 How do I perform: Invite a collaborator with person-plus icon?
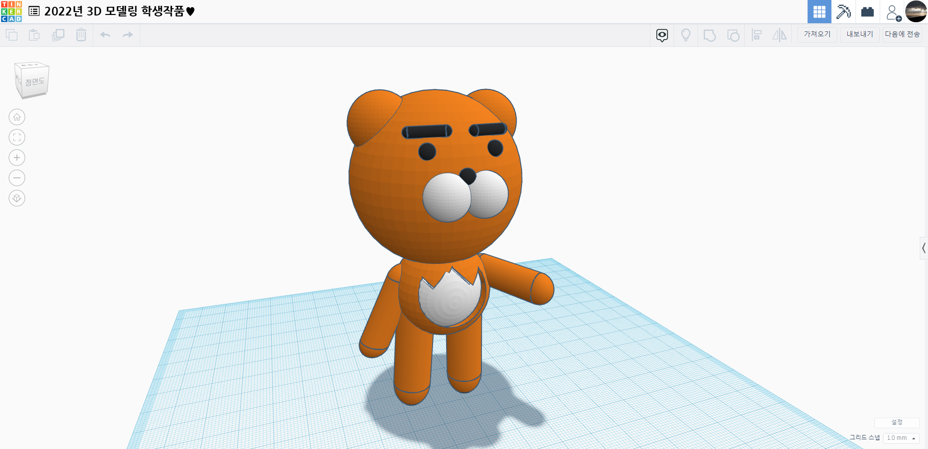tap(893, 13)
